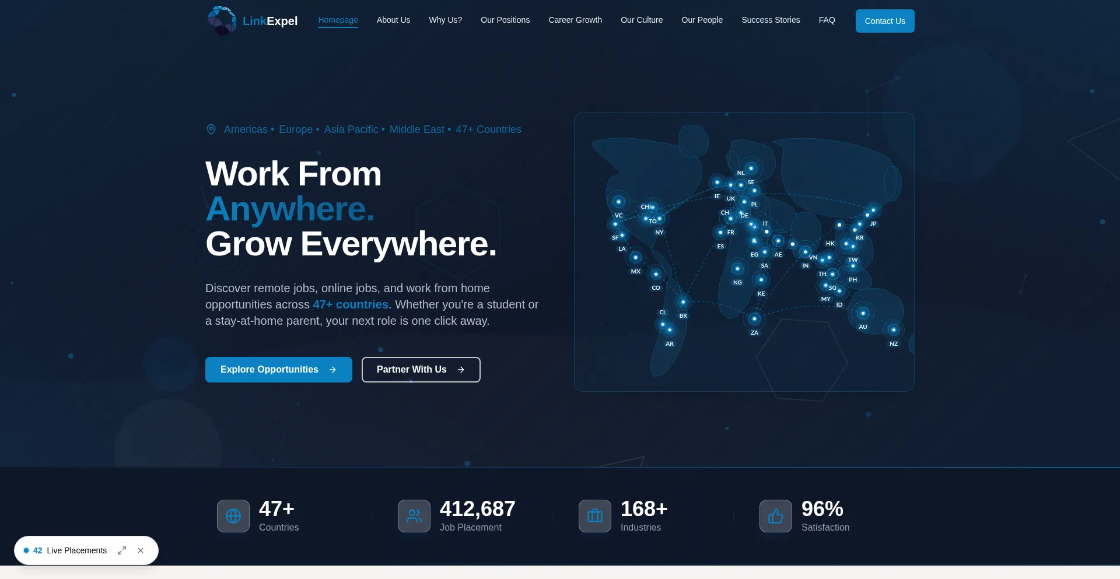Click the 168+ Industries figure
Viewport: 1120px width, 579px height.
(x=643, y=509)
